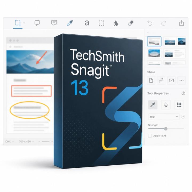Open the selection tool dropdown arrow

24,23
